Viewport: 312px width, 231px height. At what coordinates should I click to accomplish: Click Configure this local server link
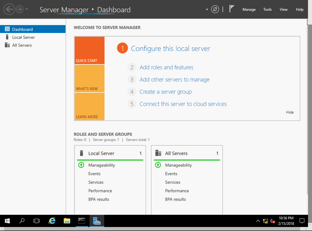[171, 49]
